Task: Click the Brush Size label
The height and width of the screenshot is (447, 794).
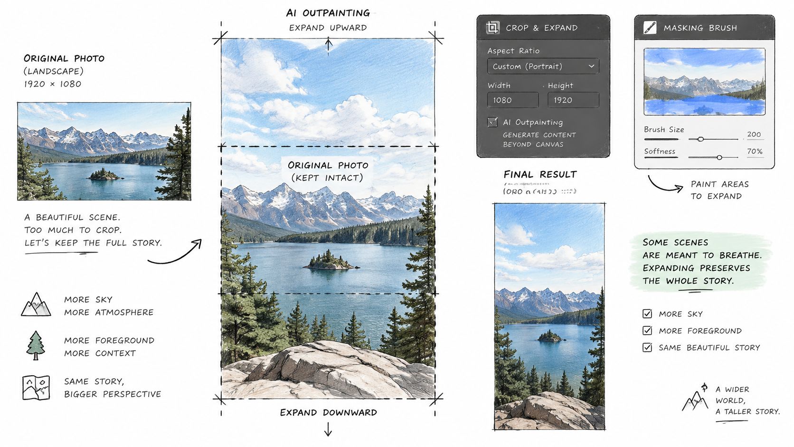Action: [x=664, y=129]
